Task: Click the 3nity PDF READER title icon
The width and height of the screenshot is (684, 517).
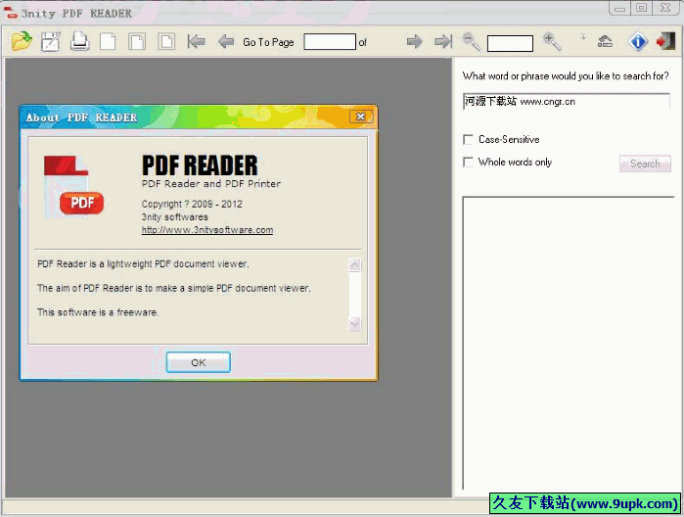Action: pyautogui.click(x=11, y=13)
